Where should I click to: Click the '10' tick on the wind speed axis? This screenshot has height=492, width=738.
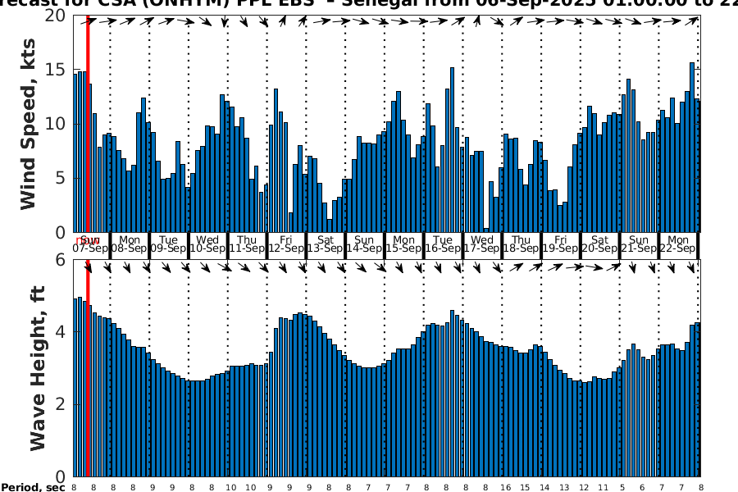pos(55,124)
